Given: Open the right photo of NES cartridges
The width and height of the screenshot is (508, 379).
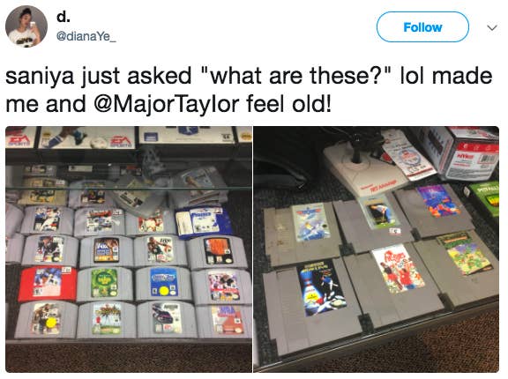Looking at the screenshot, I should pos(376,249).
